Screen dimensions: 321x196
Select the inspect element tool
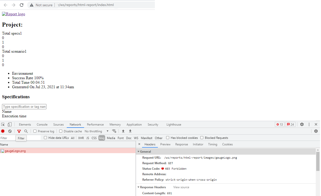pos(3,124)
